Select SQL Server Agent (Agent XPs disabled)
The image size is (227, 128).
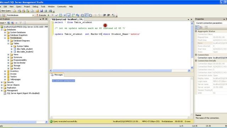coord(23,93)
